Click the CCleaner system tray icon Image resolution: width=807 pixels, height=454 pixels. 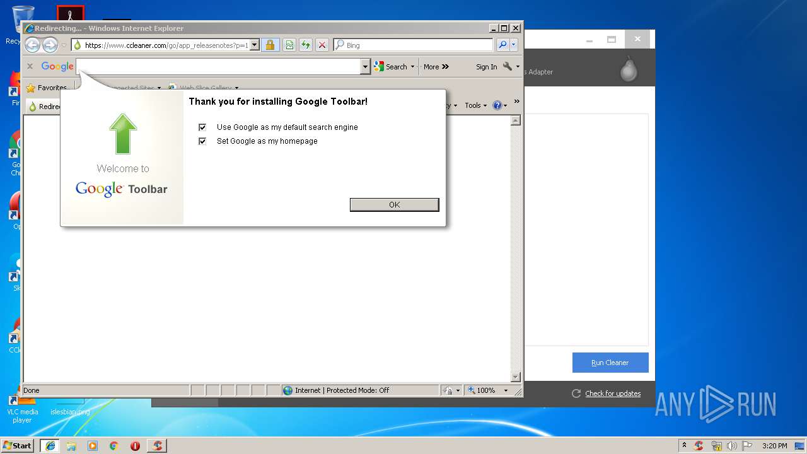699,446
